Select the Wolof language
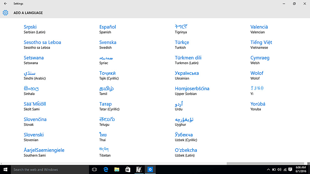Viewport: 310px width, 174px height. coord(257,75)
